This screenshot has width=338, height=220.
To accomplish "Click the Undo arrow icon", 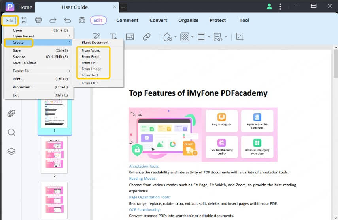I will 68,21.
